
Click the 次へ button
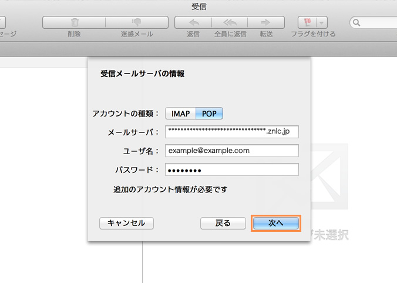pos(275,223)
